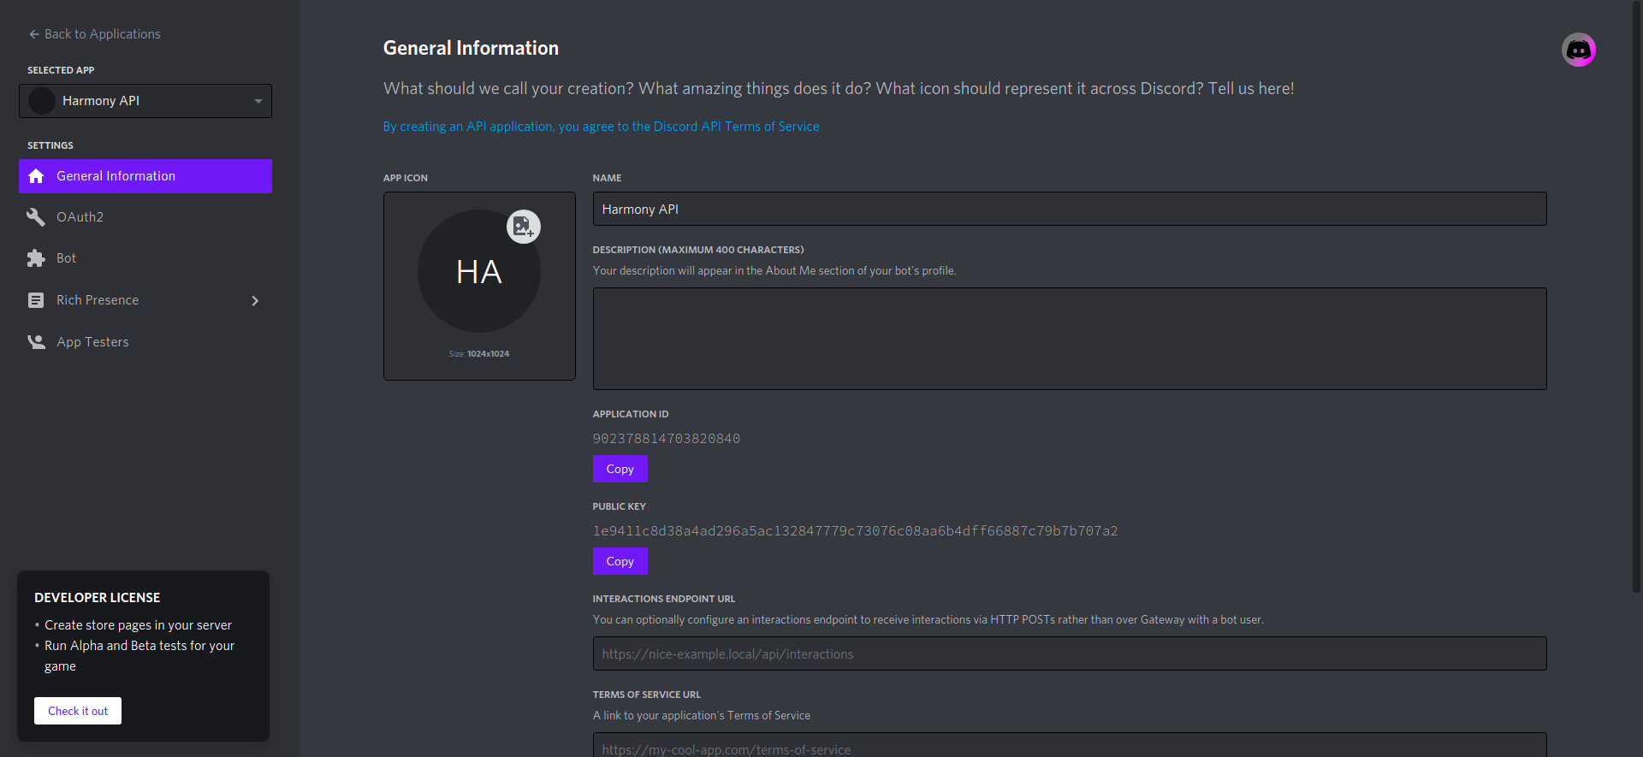Click the App Testers people icon
The height and width of the screenshot is (757, 1643).
[36, 342]
